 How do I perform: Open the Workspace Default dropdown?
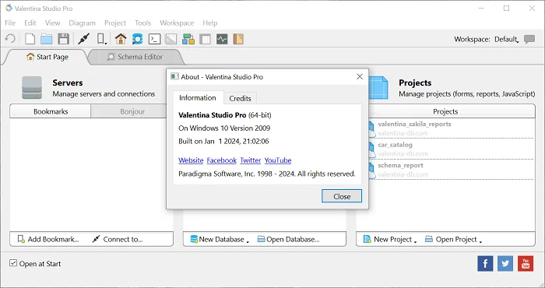tap(506, 39)
